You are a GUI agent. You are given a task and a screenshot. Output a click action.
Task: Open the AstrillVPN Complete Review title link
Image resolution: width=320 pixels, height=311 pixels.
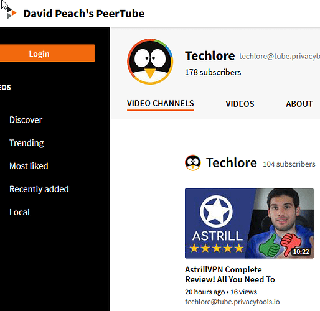[230, 274]
